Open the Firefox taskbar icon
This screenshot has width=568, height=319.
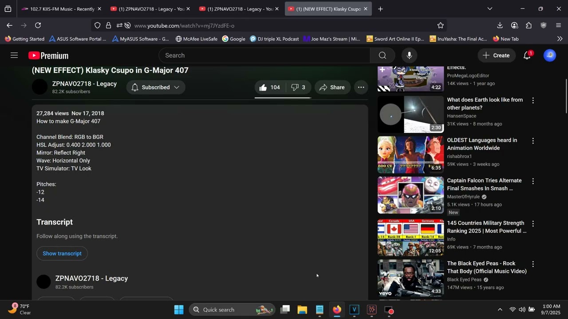pyautogui.click(x=337, y=310)
